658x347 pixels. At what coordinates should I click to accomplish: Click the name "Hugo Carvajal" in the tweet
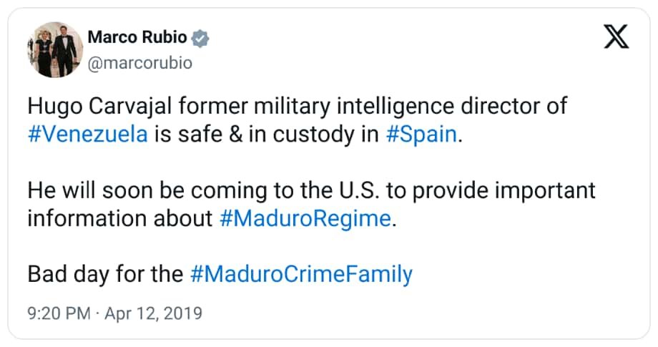[x=91, y=107]
